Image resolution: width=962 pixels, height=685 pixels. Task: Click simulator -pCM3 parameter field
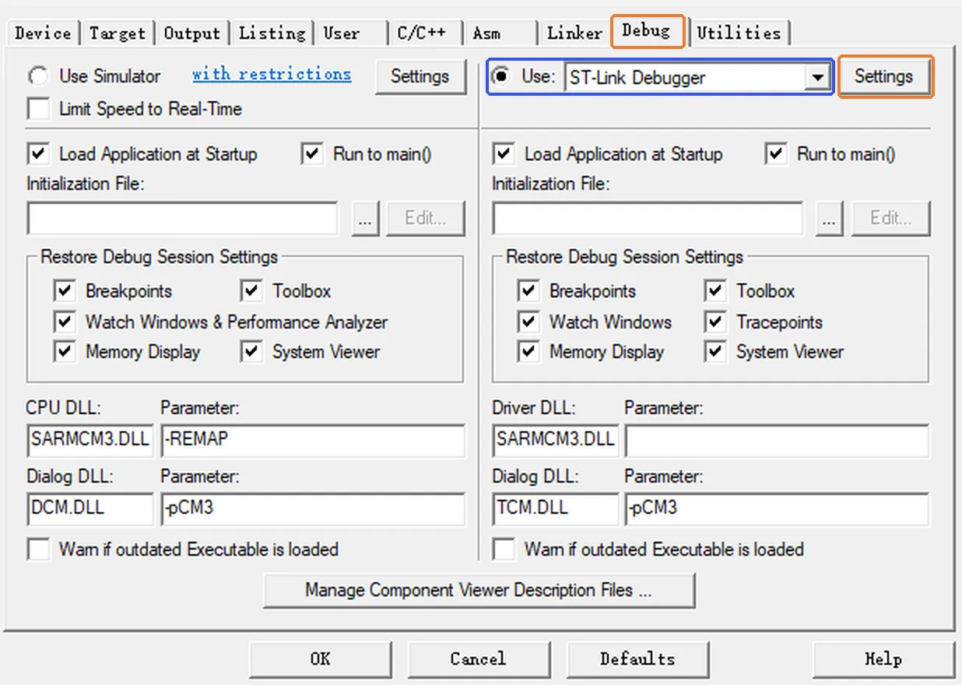coord(313,509)
